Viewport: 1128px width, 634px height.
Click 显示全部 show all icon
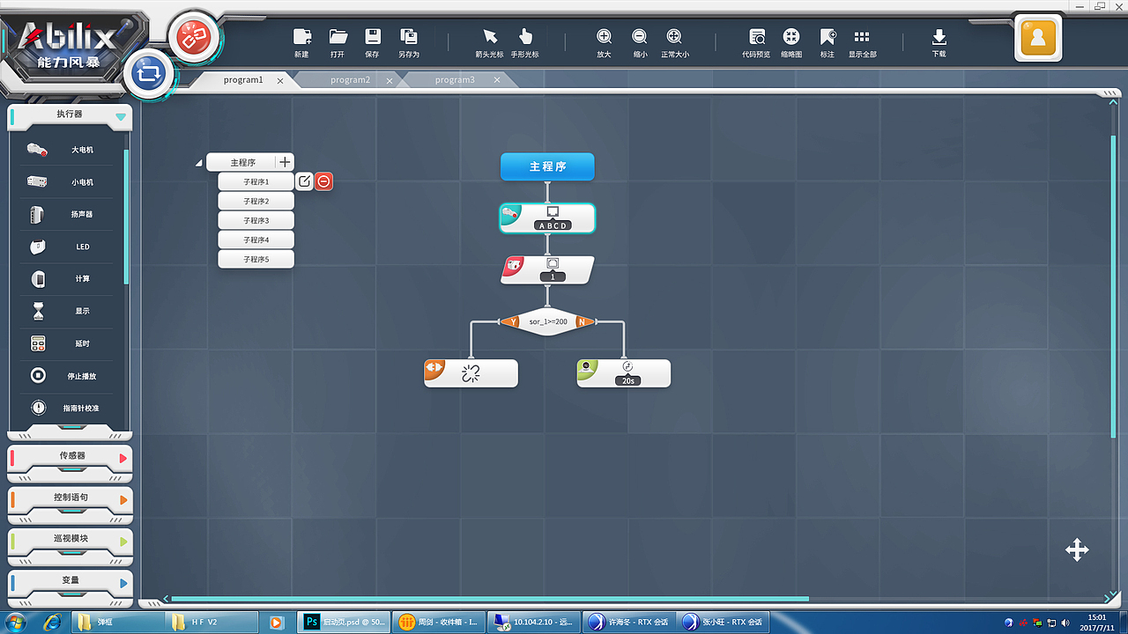pos(862,36)
